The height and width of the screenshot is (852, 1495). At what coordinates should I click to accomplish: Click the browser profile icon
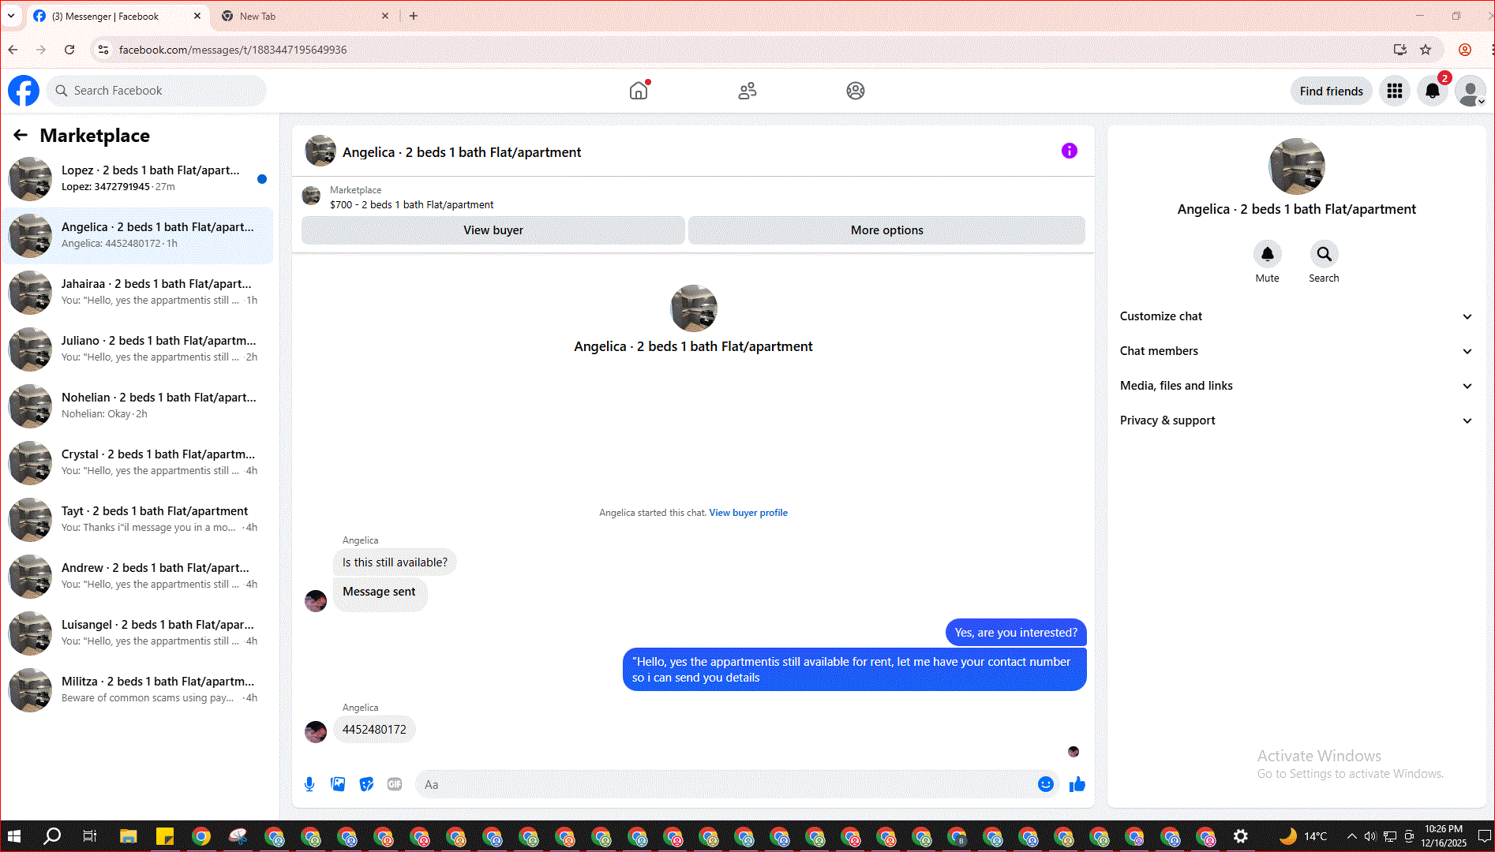[x=1465, y=50]
